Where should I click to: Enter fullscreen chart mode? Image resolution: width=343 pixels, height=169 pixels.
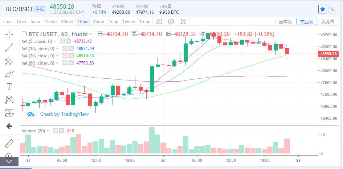coord(184,22)
